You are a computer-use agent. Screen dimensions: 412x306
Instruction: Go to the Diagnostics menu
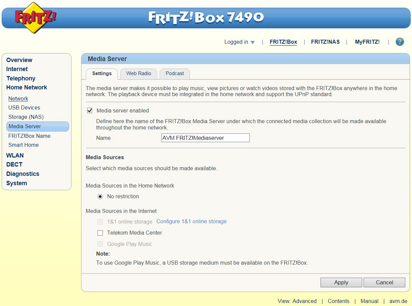coord(23,174)
